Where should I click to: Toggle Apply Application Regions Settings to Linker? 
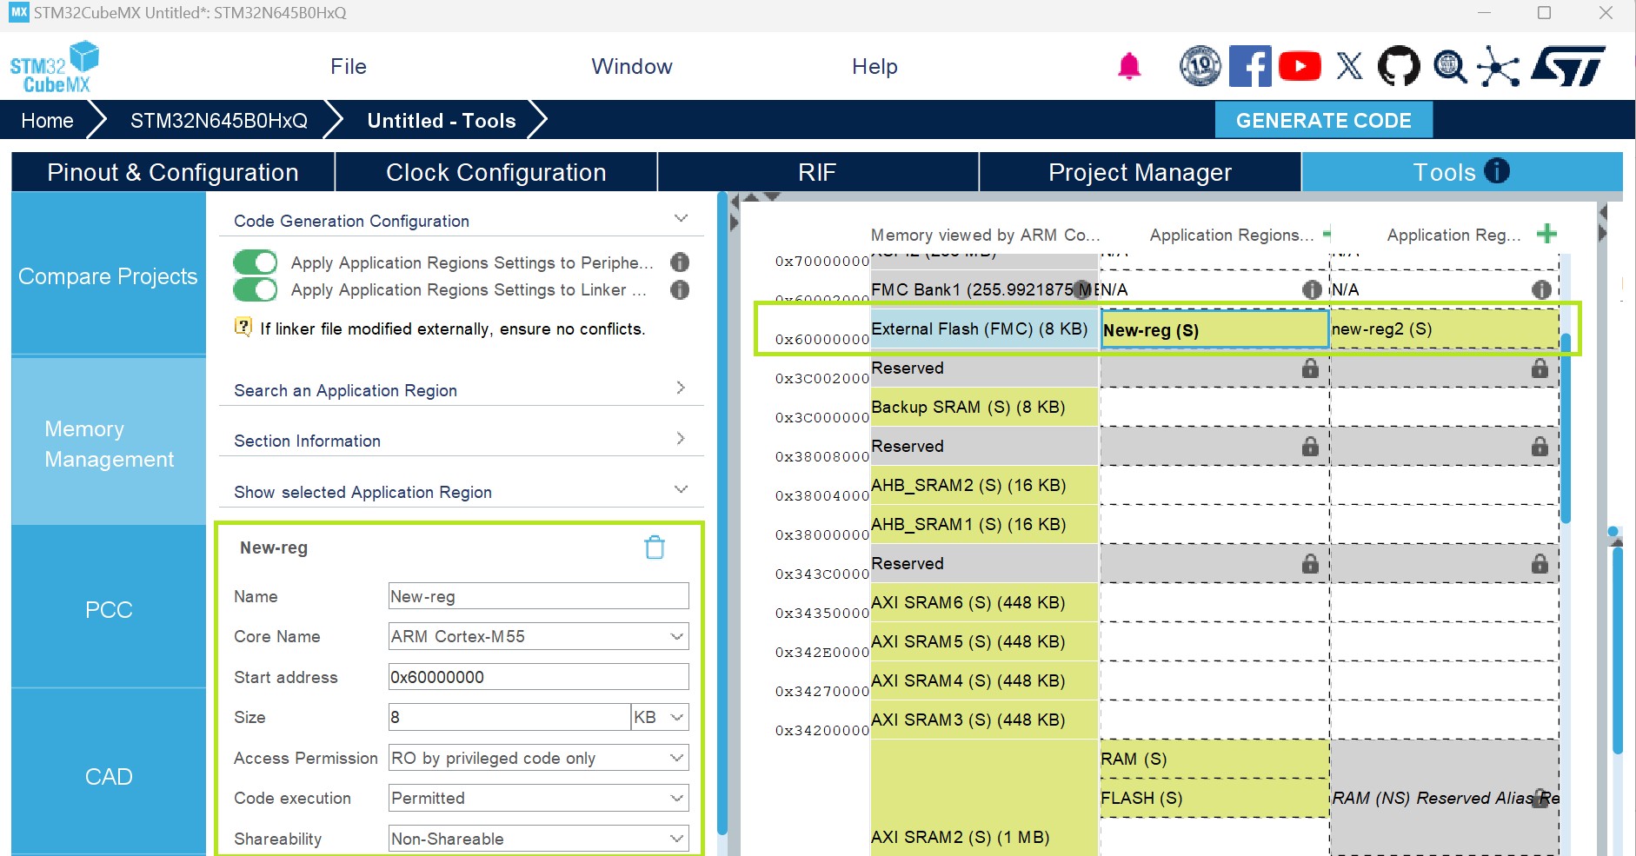(256, 289)
